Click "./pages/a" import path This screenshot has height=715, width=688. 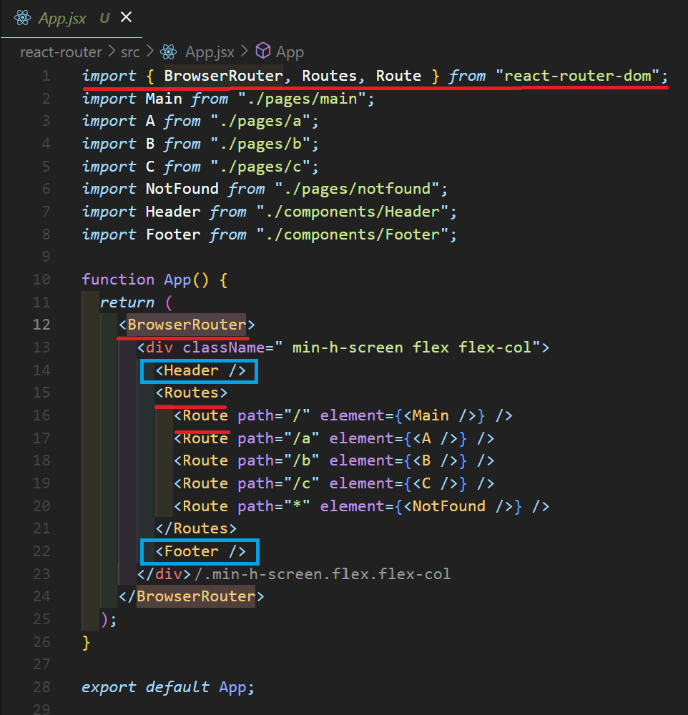click(x=260, y=122)
